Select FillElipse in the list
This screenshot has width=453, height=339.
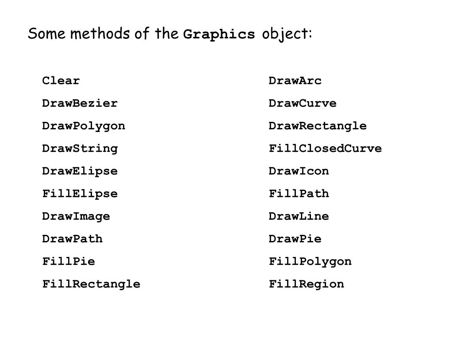80,194
